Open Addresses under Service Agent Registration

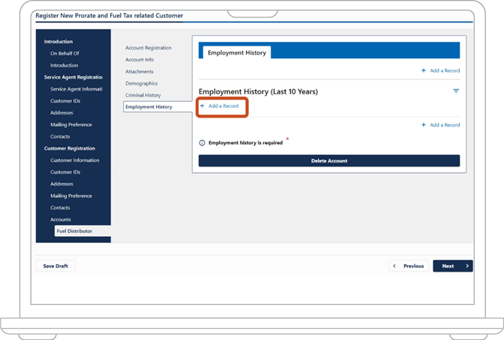pyautogui.click(x=61, y=112)
